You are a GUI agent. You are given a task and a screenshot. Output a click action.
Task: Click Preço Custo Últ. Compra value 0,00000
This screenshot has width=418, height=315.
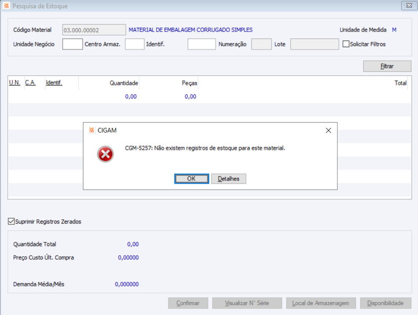click(x=128, y=257)
